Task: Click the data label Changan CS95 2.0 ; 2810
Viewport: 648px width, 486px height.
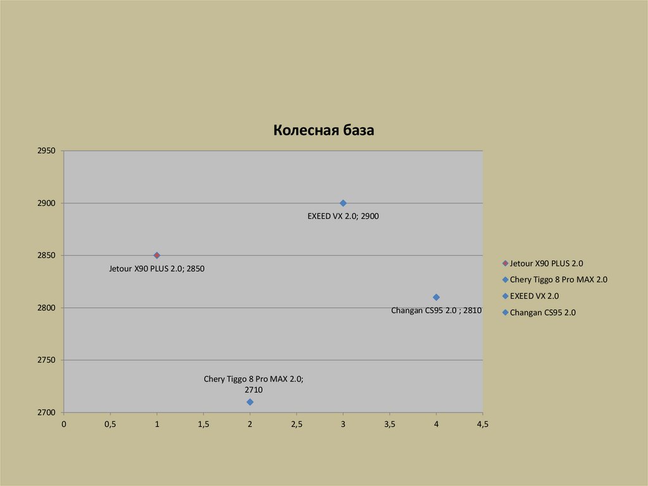Action: tap(437, 310)
